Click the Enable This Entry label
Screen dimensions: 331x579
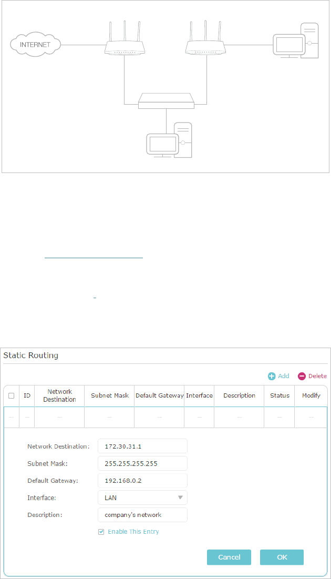pos(133,532)
